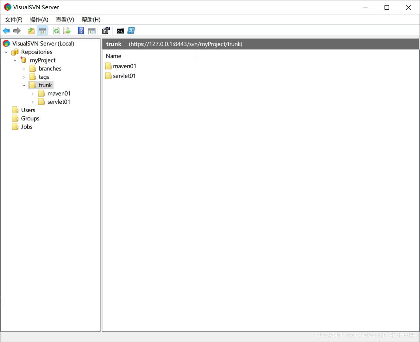The width and height of the screenshot is (420, 342).
Task: Open Help via blue question mark icon
Action: click(81, 31)
